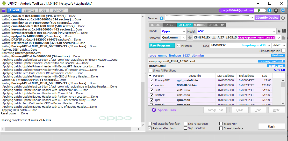Uncheck the PrimaryGPT partition checkbox
This screenshot has height=141, width=288.
pyautogui.click(x=152, y=80)
